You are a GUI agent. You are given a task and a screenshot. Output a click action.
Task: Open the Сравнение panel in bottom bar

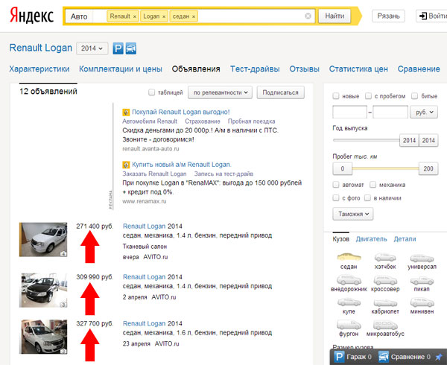405,357
